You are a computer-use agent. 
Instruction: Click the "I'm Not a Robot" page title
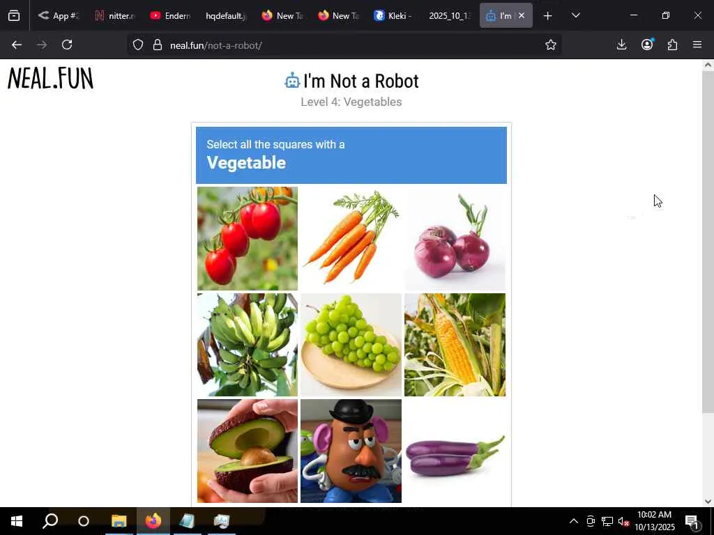tap(361, 81)
